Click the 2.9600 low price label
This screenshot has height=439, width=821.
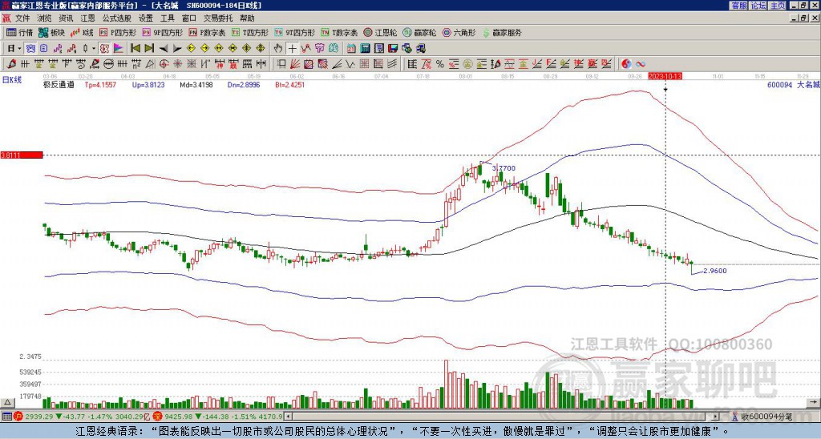tap(715, 271)
